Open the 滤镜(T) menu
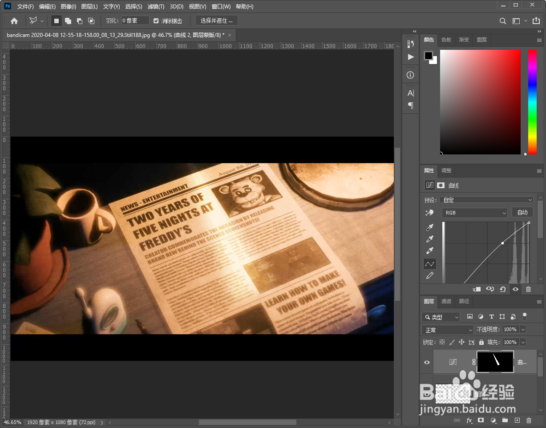Screen dimensions: 546x428 tap(156, 7)
